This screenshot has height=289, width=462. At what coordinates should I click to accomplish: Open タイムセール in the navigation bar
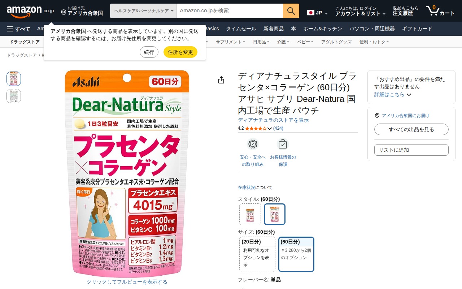[x=241, y=29]
